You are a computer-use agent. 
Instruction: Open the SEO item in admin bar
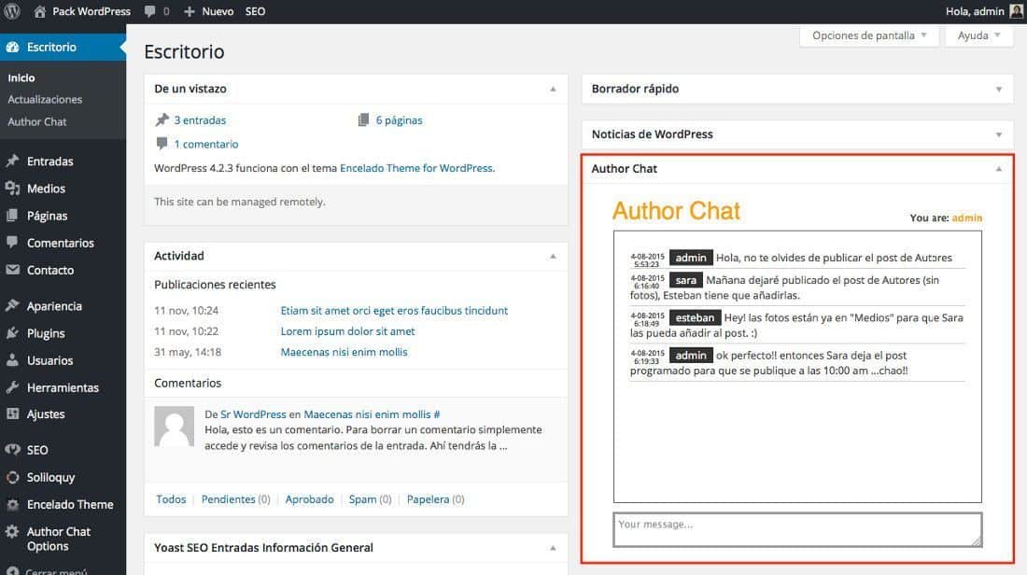[256, 11]
